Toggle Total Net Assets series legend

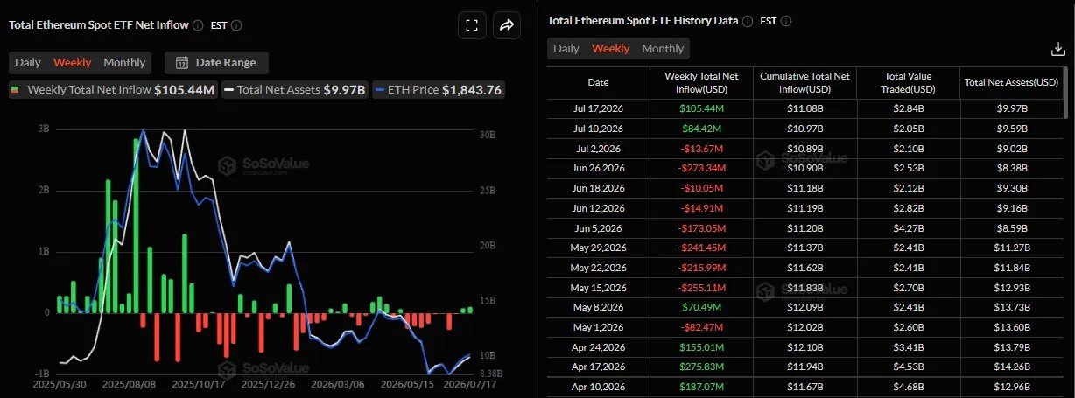[x=295, y=89]
